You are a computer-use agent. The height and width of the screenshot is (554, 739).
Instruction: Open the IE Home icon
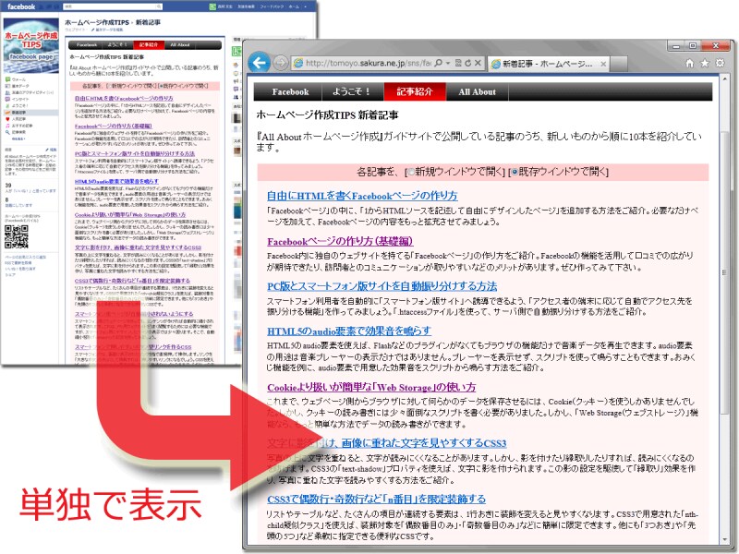coord(689,63)
